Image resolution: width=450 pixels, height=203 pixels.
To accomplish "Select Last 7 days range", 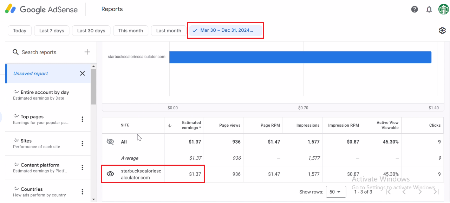I will (x=52, y=31).
